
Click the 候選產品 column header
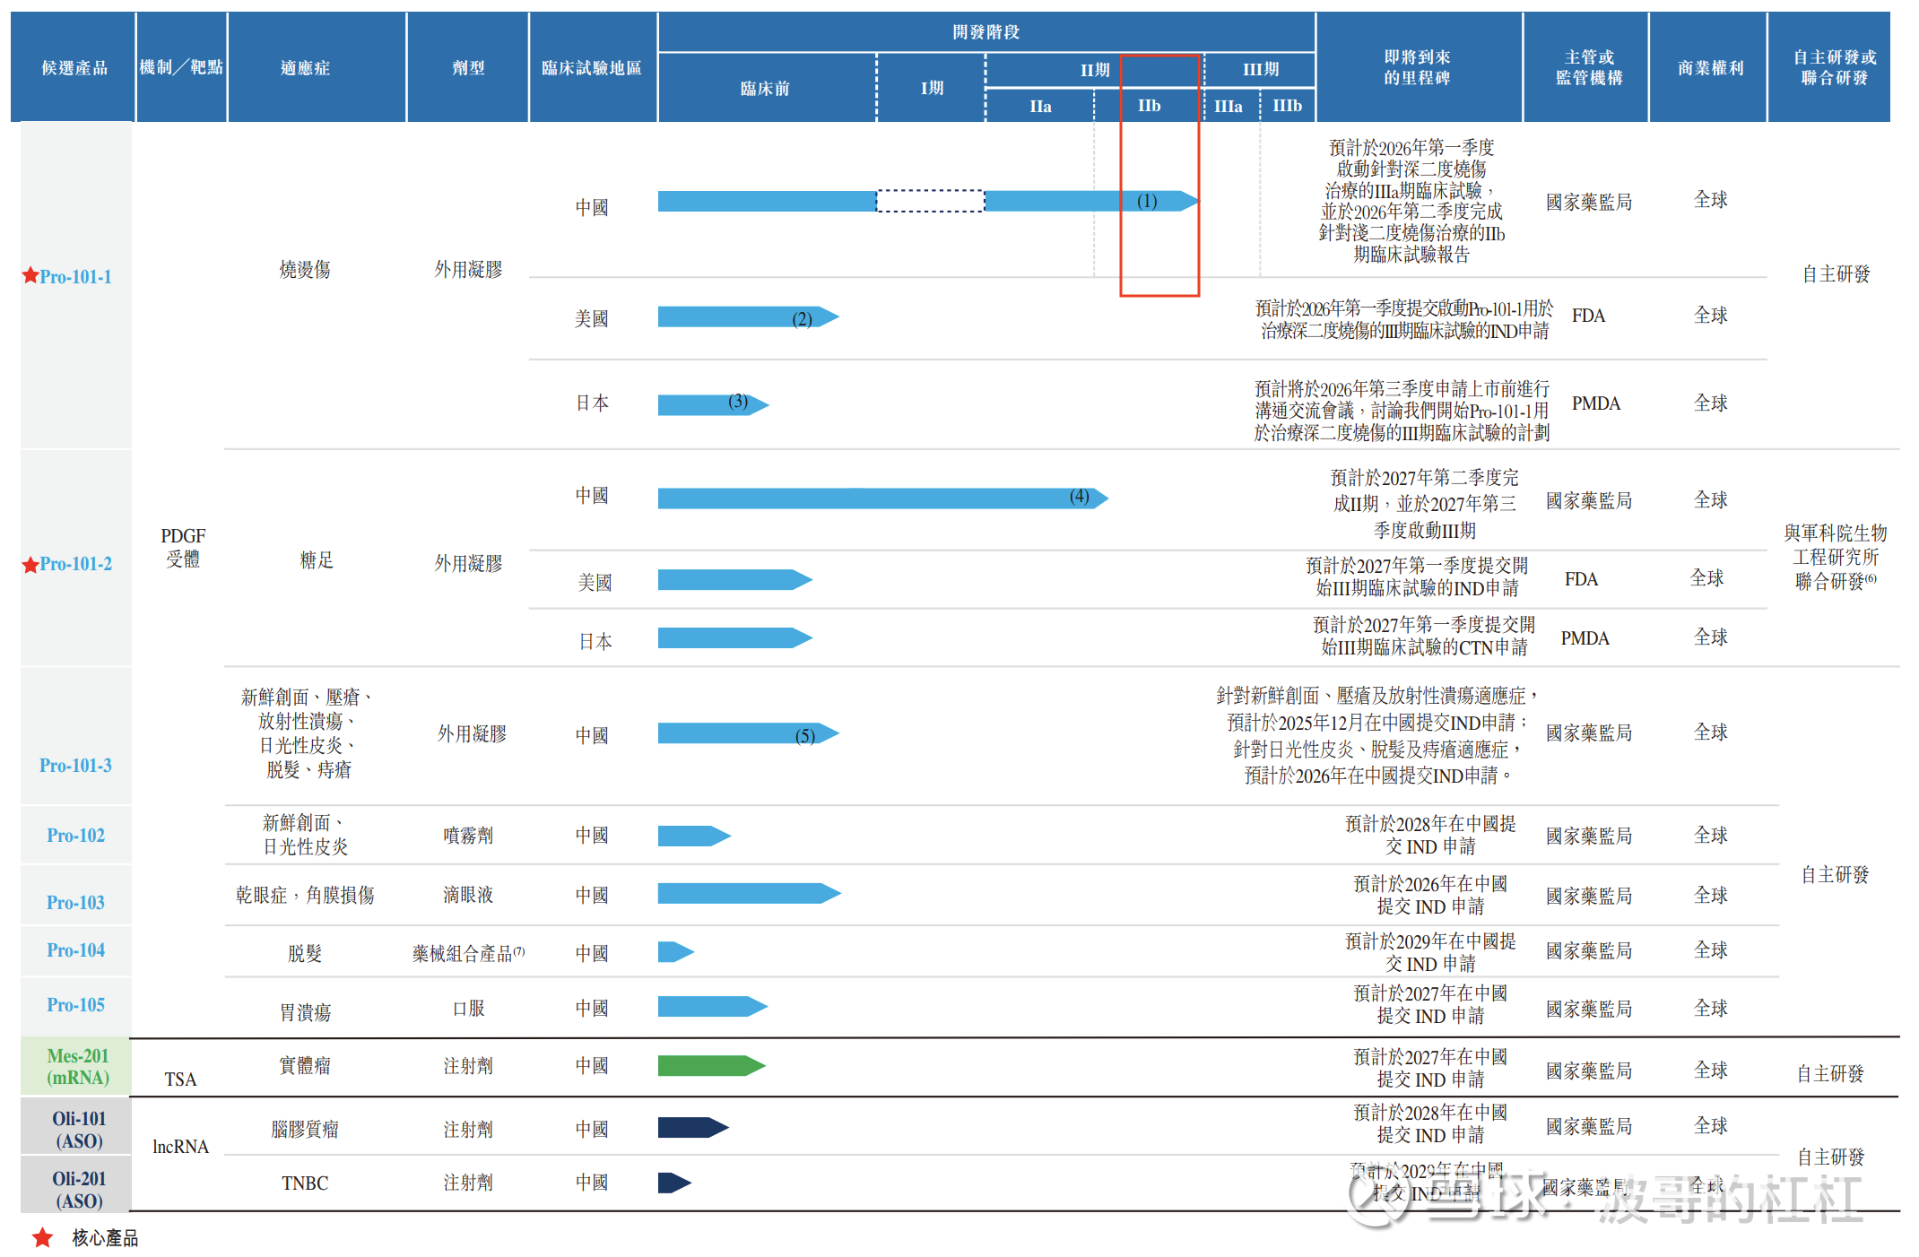point(74,68)
